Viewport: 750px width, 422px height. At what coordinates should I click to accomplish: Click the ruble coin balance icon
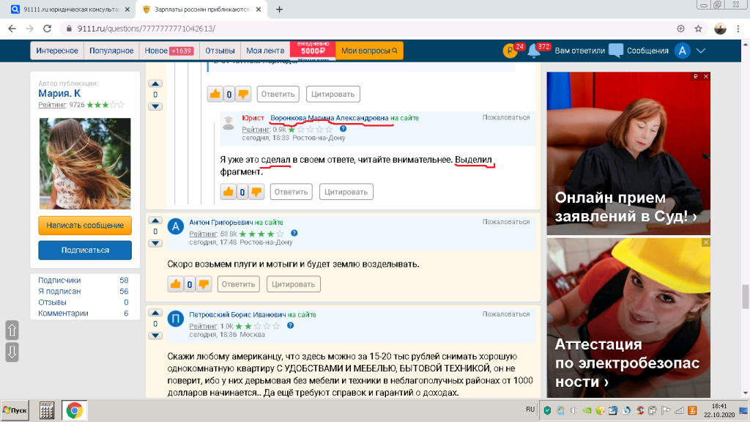coord(510,51)
